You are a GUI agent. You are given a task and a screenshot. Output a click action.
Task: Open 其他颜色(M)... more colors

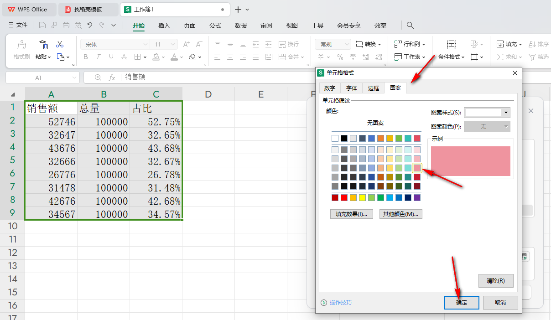click(x=401, y=214)
